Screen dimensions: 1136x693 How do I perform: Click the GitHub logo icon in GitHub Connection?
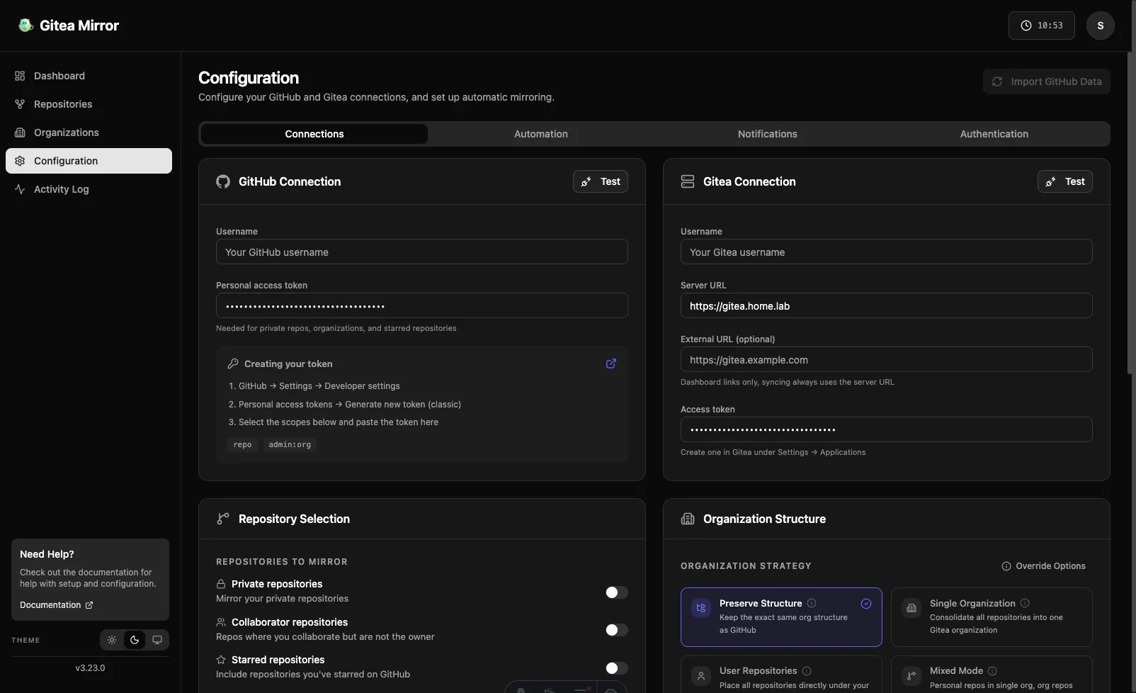pos(223,181)
